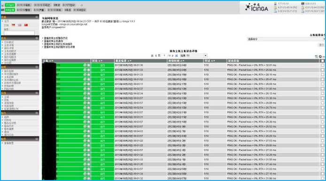
Task: Open first host action icon in RTA 32.91 row
Action: tap(85, 65)
